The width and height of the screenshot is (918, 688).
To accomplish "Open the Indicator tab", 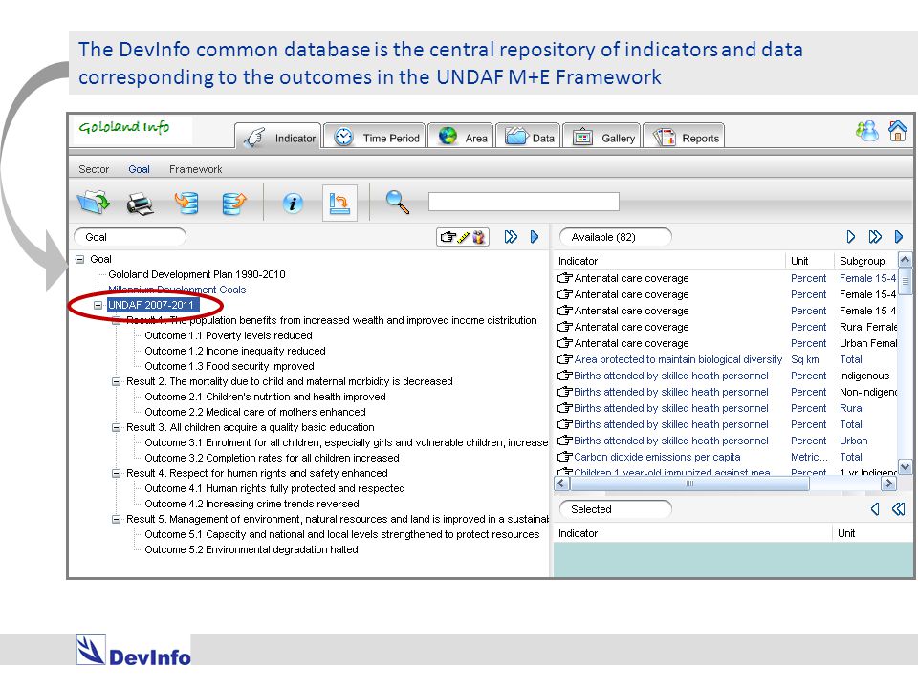I will coord(278,137).
